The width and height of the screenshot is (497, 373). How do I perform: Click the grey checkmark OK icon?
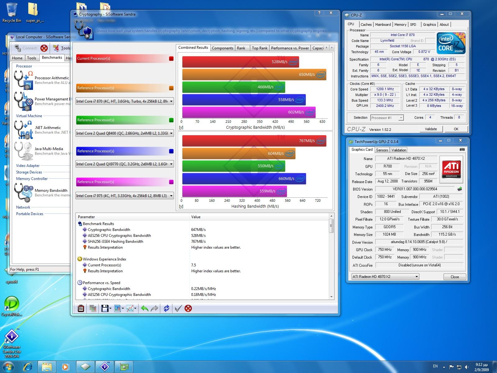(x=178, y=308)
